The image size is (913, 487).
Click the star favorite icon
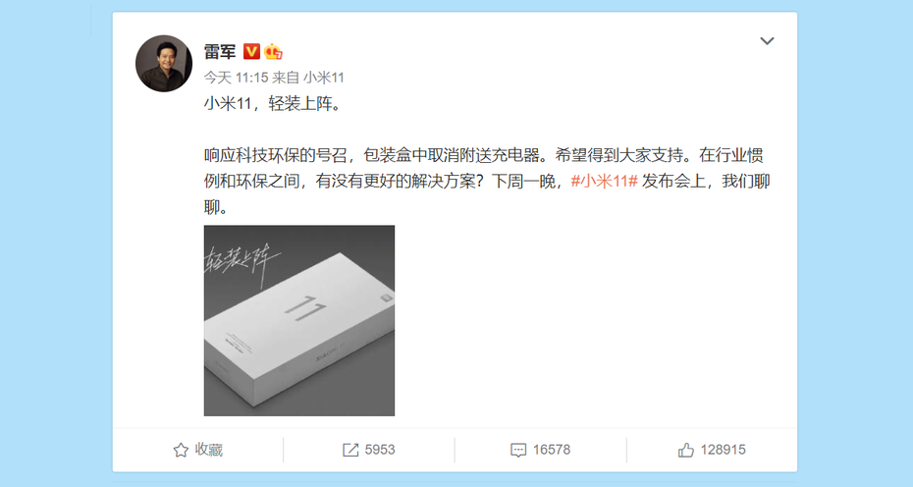[181, 450]
